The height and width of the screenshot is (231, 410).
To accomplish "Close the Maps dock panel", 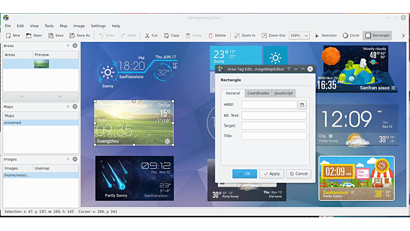I will click(x=75, y=106).
